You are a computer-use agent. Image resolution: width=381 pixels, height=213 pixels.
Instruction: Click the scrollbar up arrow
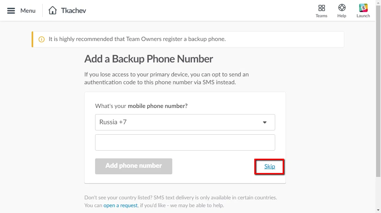tap(378, 3)
